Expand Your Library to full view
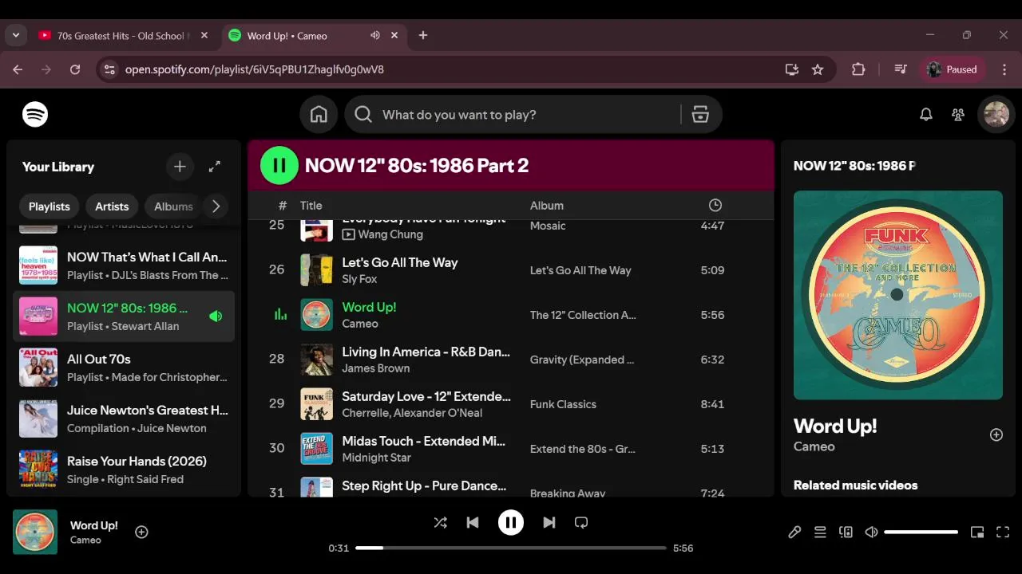Screen dimensions: 1022x574 (x=215, y=167)
